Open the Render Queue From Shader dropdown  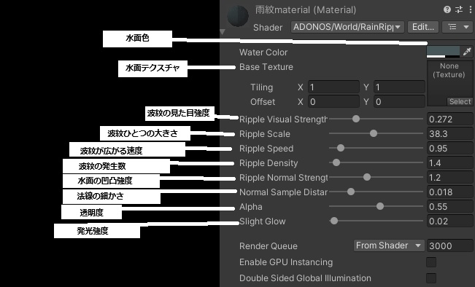(x=388, y=245)
